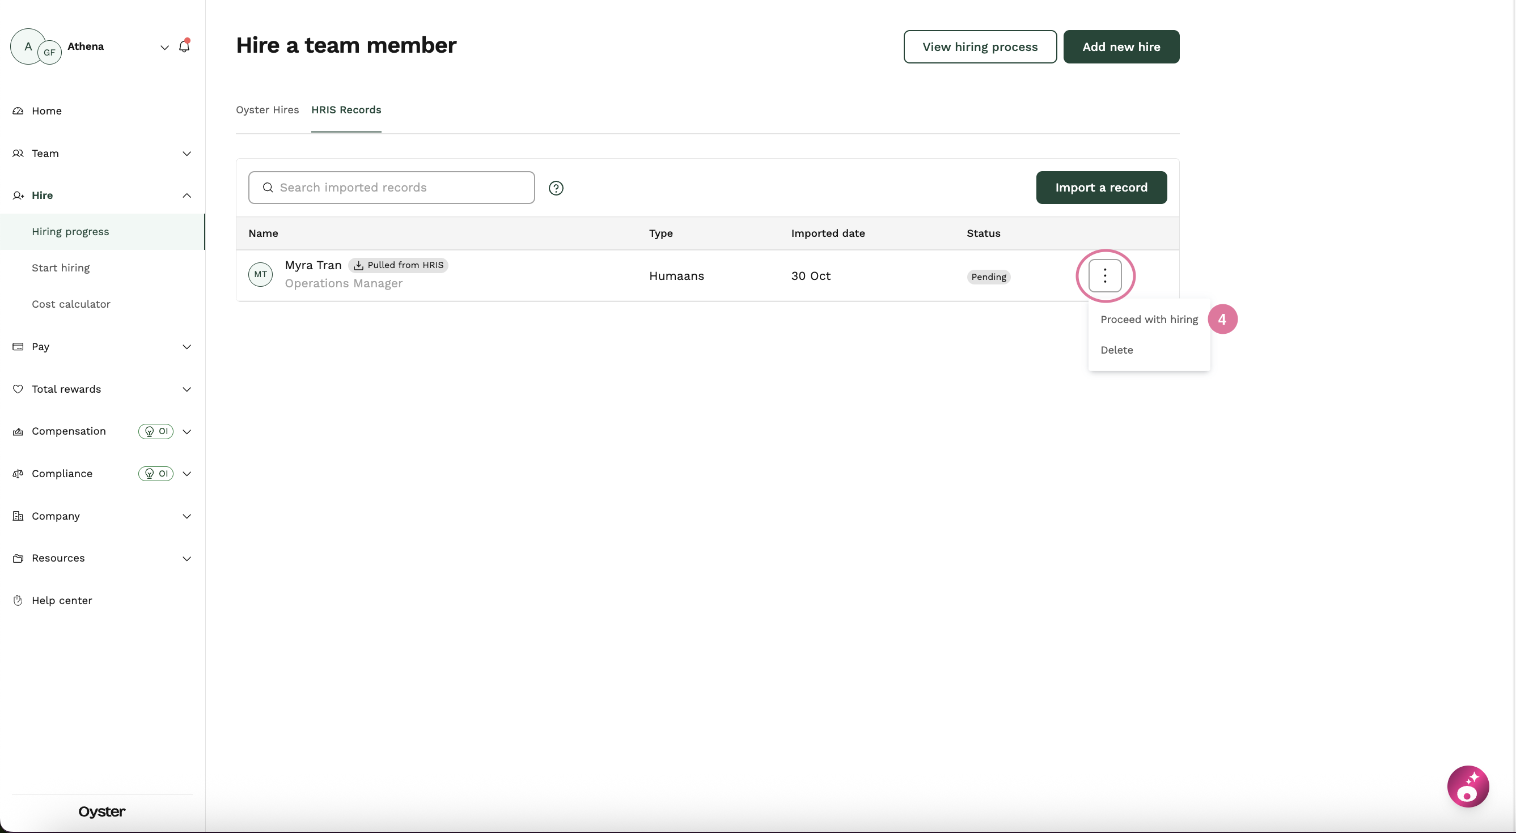This screenshot has width=1516, height=833.
Task: Expand the Resources section chevron
Action: point(187,559)
